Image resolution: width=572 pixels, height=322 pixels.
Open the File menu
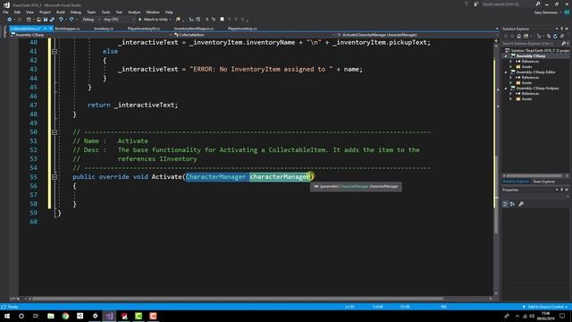pyautogui.click(x=5, y=12)
